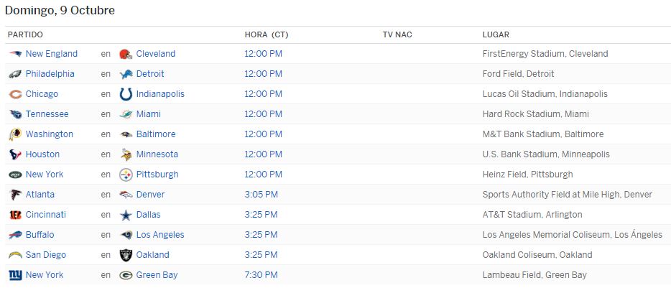Click the Los Angeles team name

pos(160,235)
